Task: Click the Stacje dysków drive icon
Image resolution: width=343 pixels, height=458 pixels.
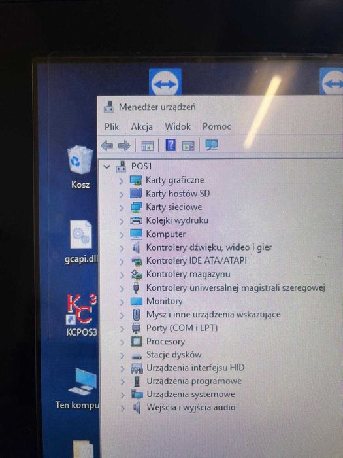Action: (137, 356)
